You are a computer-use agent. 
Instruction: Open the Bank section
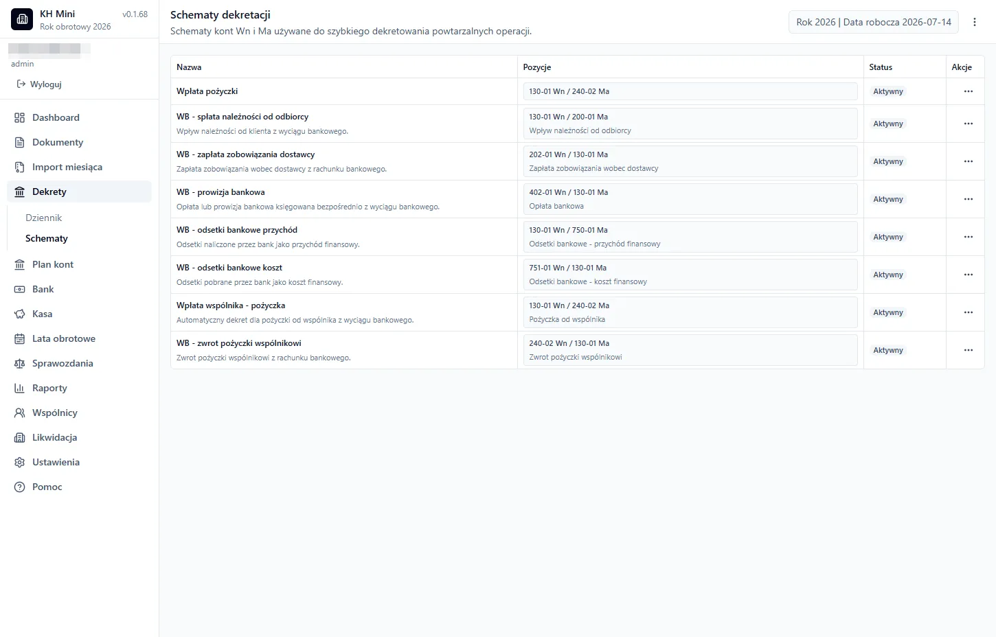[79, 289]
